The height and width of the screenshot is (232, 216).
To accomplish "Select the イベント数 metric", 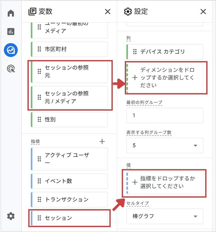I will [x=69, y=181].
